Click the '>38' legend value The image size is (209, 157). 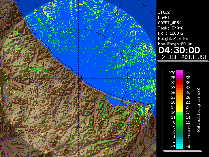(x=172, y=73)
